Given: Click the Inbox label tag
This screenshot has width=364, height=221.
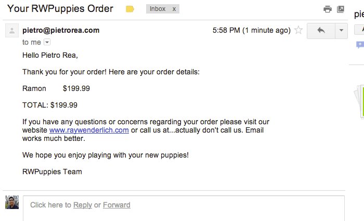Looking at the screenshot, I should [158, 9].
